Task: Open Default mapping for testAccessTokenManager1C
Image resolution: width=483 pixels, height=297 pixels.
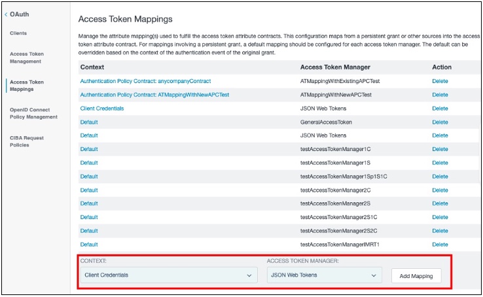Action: [x=89, y=149]
